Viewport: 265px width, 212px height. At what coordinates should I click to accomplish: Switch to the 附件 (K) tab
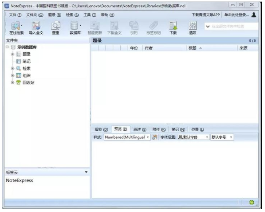pos(159,130)
